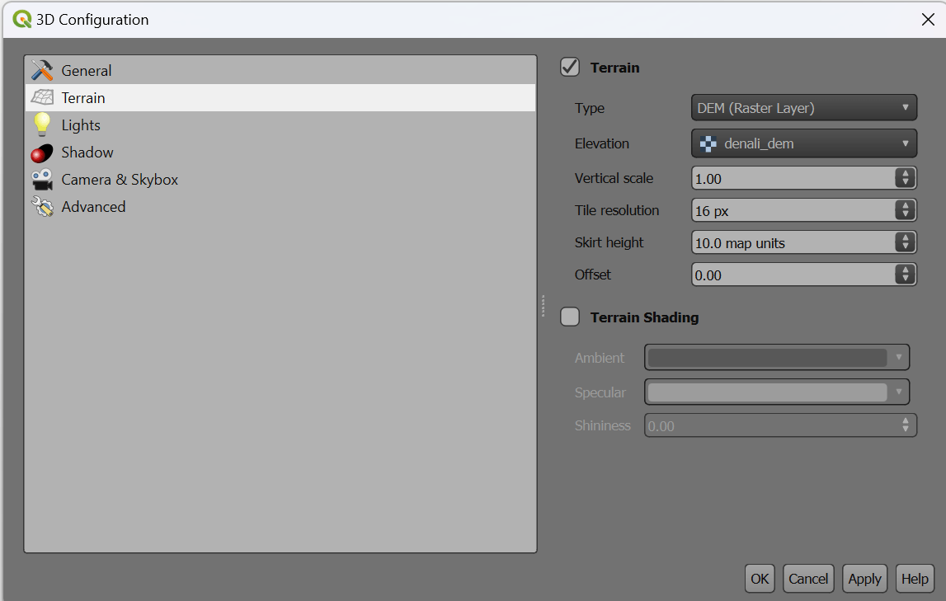Click the denali_dem raster layer icon
Screen dimensions: 946x601
[708, 143]
